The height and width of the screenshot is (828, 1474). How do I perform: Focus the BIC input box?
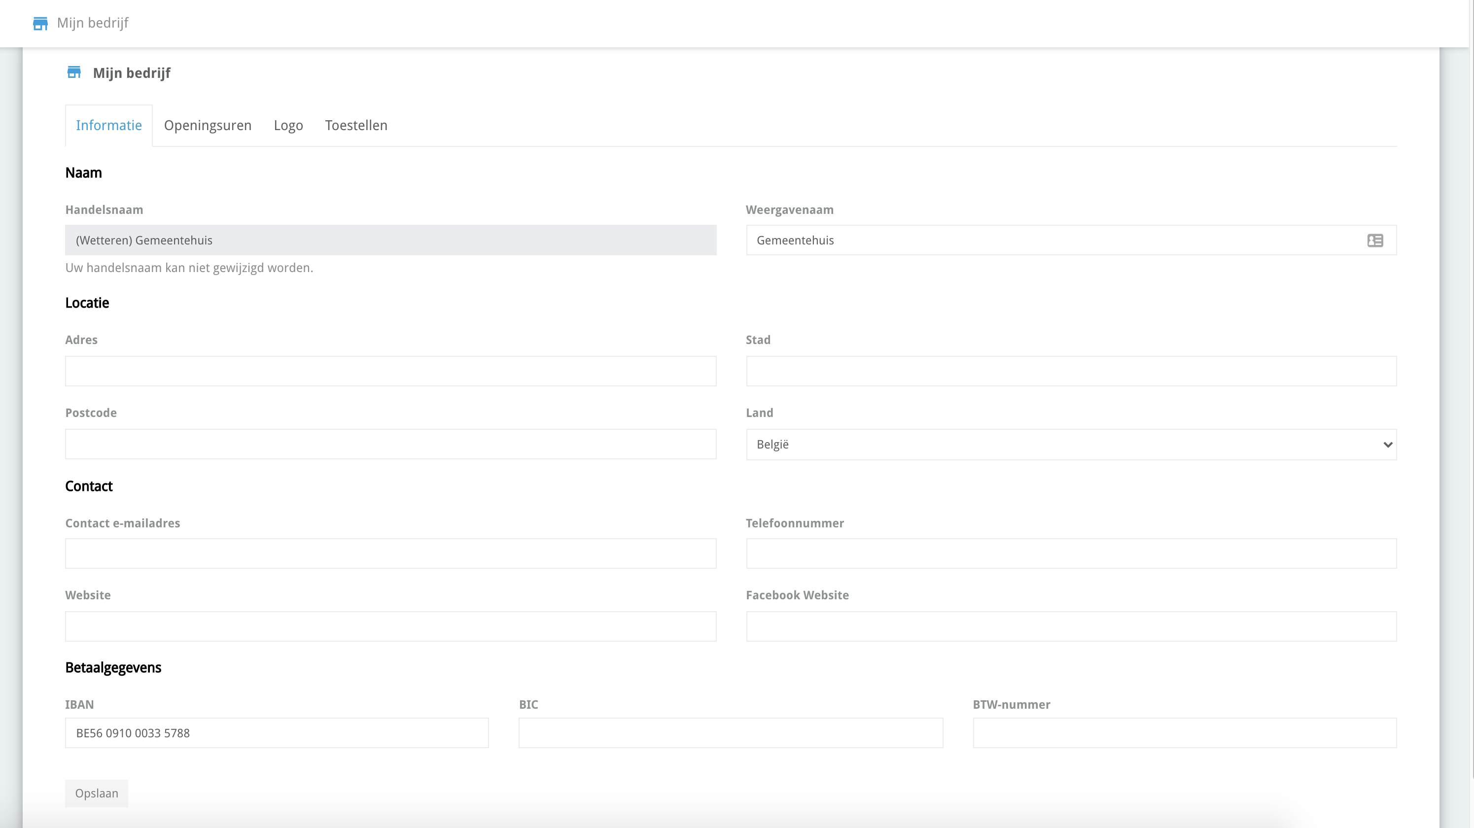coord(730,732)
